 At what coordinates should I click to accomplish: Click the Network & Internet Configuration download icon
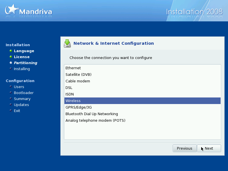tap(67, 43)
